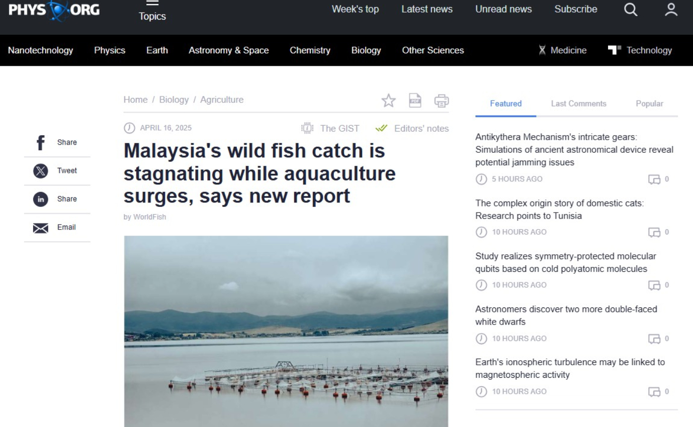
Task: Click the Phys.org logo
Action: point(54,10)
